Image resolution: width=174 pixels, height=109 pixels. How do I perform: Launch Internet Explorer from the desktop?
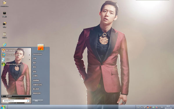pos(4,44)
